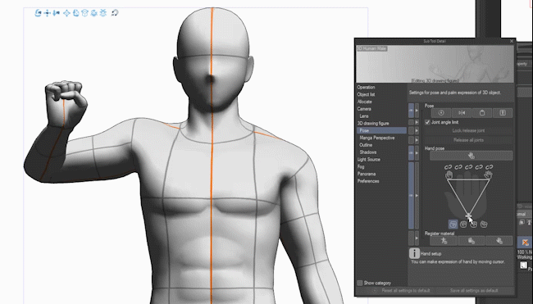Toggle the fifth finger chain-link lock
Viewport: 533px width, 304px height.
[x=490, y=167]
